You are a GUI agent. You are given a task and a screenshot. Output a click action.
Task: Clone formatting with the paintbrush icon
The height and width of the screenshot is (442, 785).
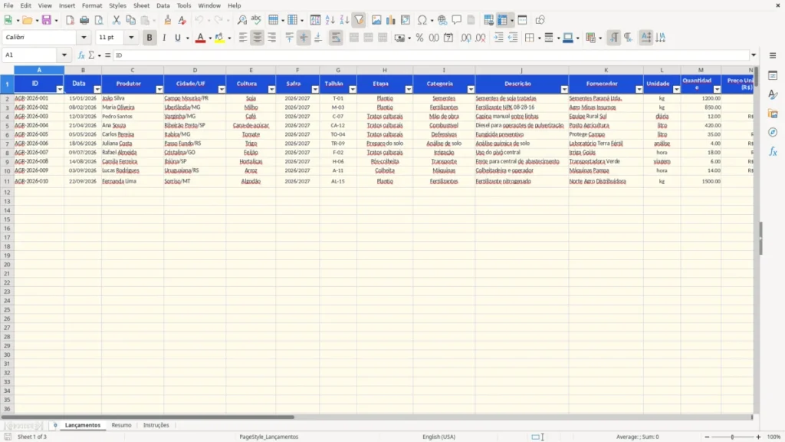pos(168,20)
